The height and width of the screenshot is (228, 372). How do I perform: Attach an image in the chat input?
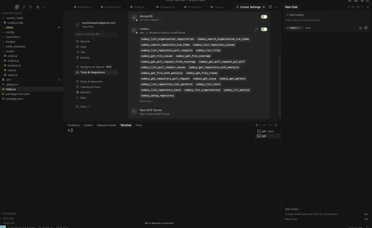(361, 28)
